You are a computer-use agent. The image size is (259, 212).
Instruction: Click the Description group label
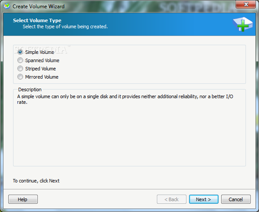[30, 89]
